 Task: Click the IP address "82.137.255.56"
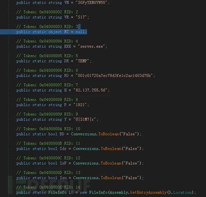click(x=90, y=90)
